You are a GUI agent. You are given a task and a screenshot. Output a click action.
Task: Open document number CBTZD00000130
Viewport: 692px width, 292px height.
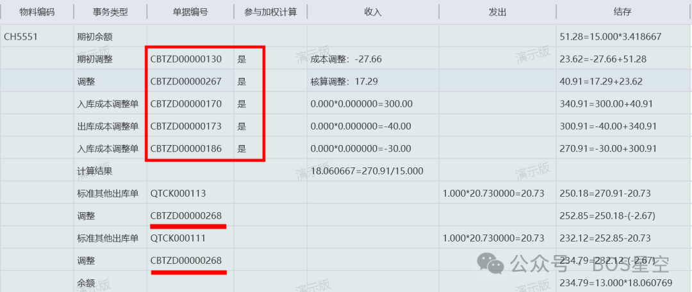[186, 59]
